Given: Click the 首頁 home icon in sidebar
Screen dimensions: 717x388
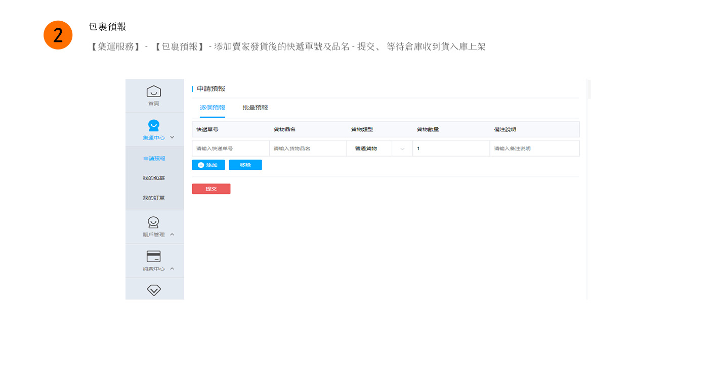Looking at the screenshot, I should point(154,91).
